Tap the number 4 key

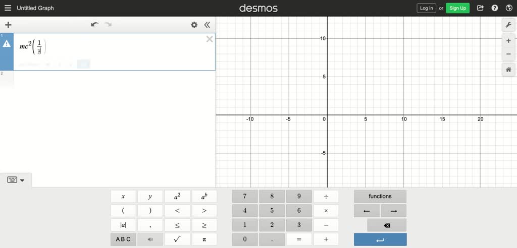245,211
